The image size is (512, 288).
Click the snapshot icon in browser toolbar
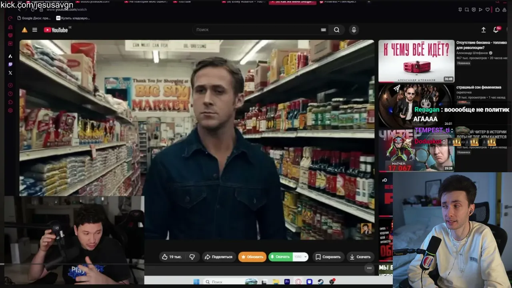tap(467, 10)
